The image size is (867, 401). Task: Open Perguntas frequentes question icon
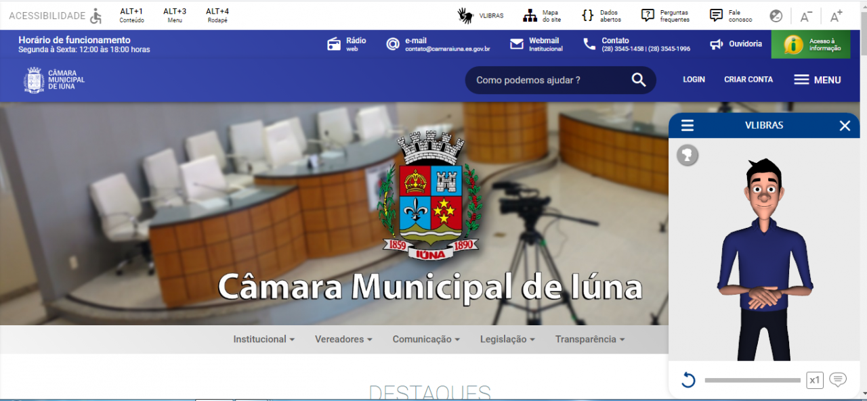[x=648, y=16]
